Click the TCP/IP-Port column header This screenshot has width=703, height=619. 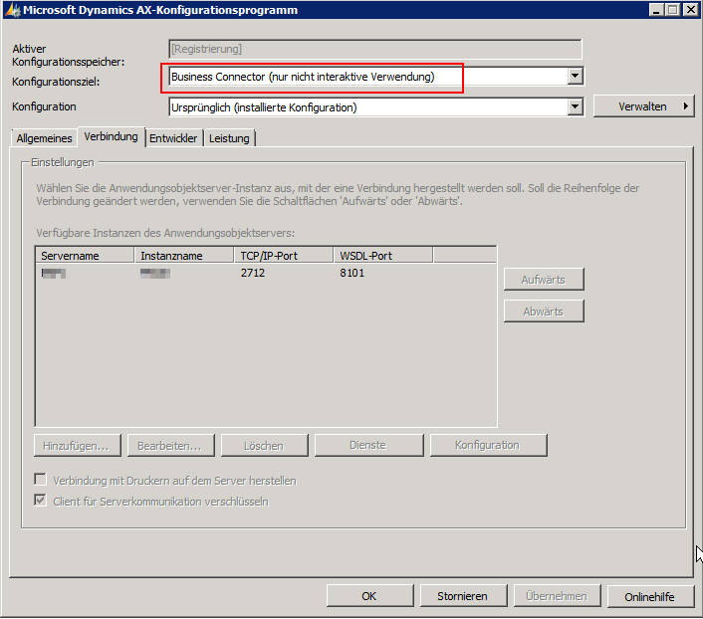(x=284, y=256)
